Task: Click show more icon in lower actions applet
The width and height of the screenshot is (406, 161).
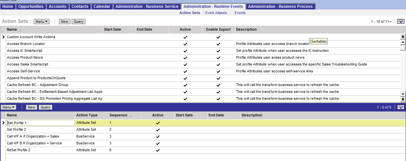Action: pyautogui.click(x=400, y=107)
